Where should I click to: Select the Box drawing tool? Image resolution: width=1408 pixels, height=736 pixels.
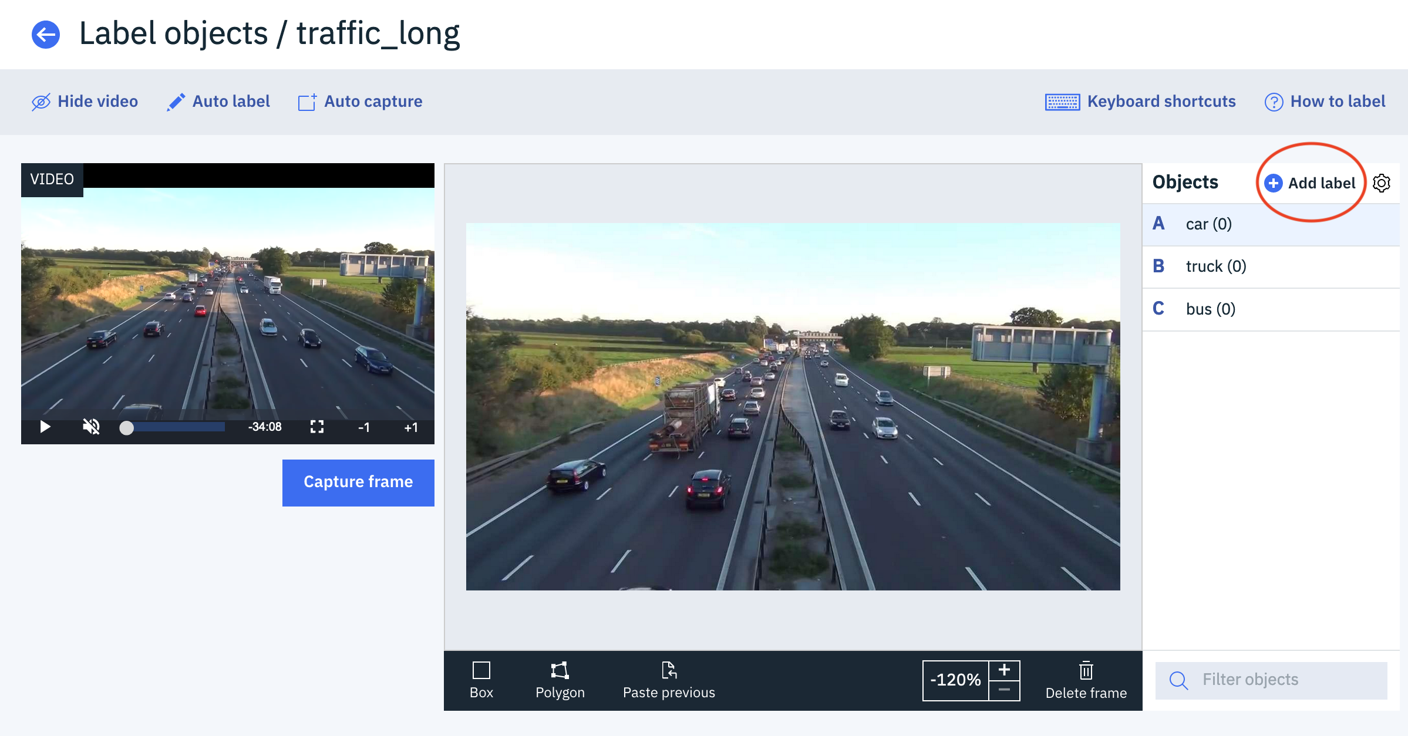[x=481, y=679]
